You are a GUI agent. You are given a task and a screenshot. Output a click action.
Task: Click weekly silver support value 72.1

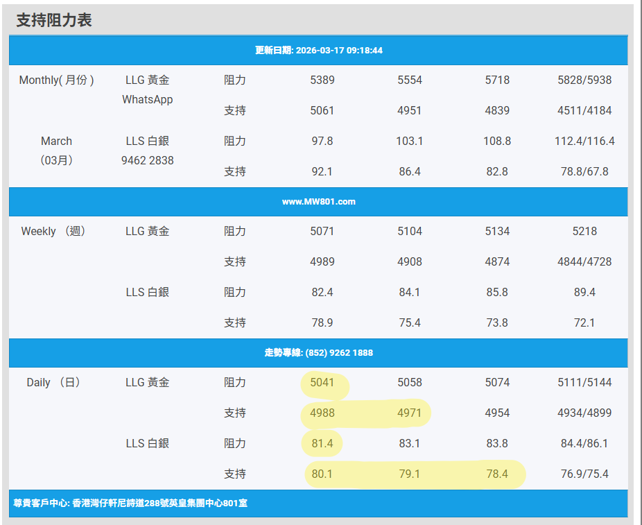click(584, 323)
